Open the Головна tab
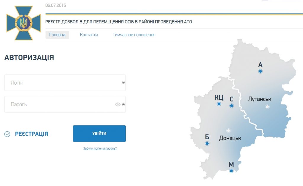The height and width of the screenshot is (186, 303). [x=57, y=35]
